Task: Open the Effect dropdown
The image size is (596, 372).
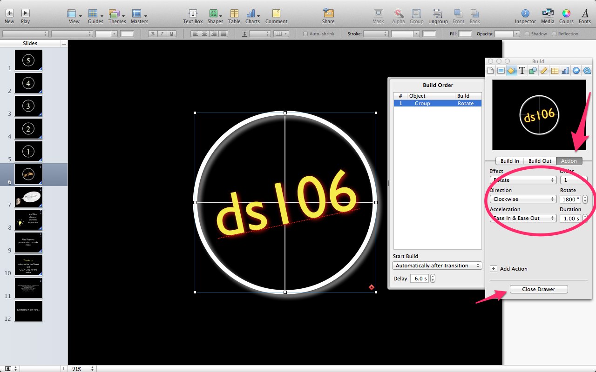Action: 523,180
